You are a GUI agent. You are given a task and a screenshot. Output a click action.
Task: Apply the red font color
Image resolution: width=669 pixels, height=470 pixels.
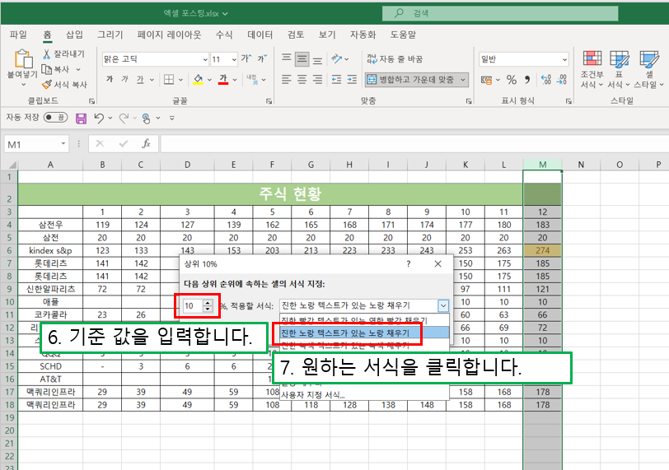(223, 79)
